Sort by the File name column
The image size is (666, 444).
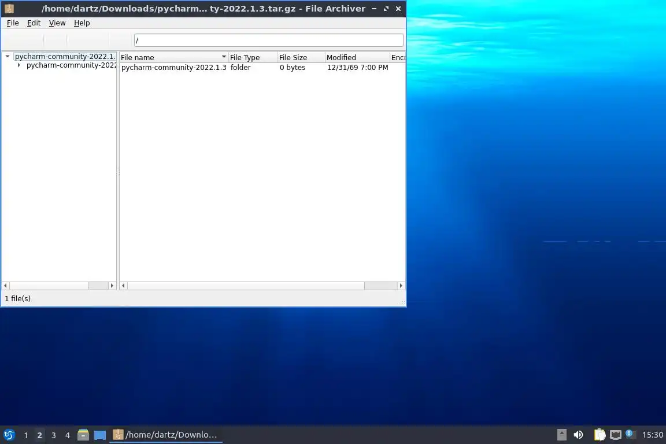pyautogui.click(x=173, y=57)
